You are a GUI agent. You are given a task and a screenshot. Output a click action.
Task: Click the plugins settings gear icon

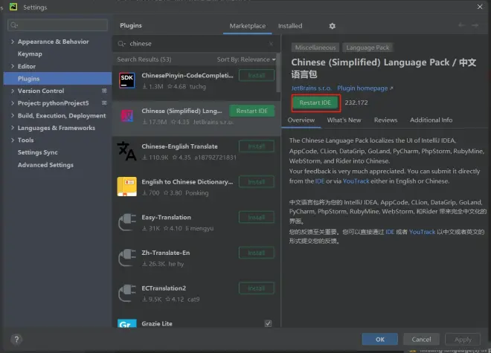(x=333, y=26)
